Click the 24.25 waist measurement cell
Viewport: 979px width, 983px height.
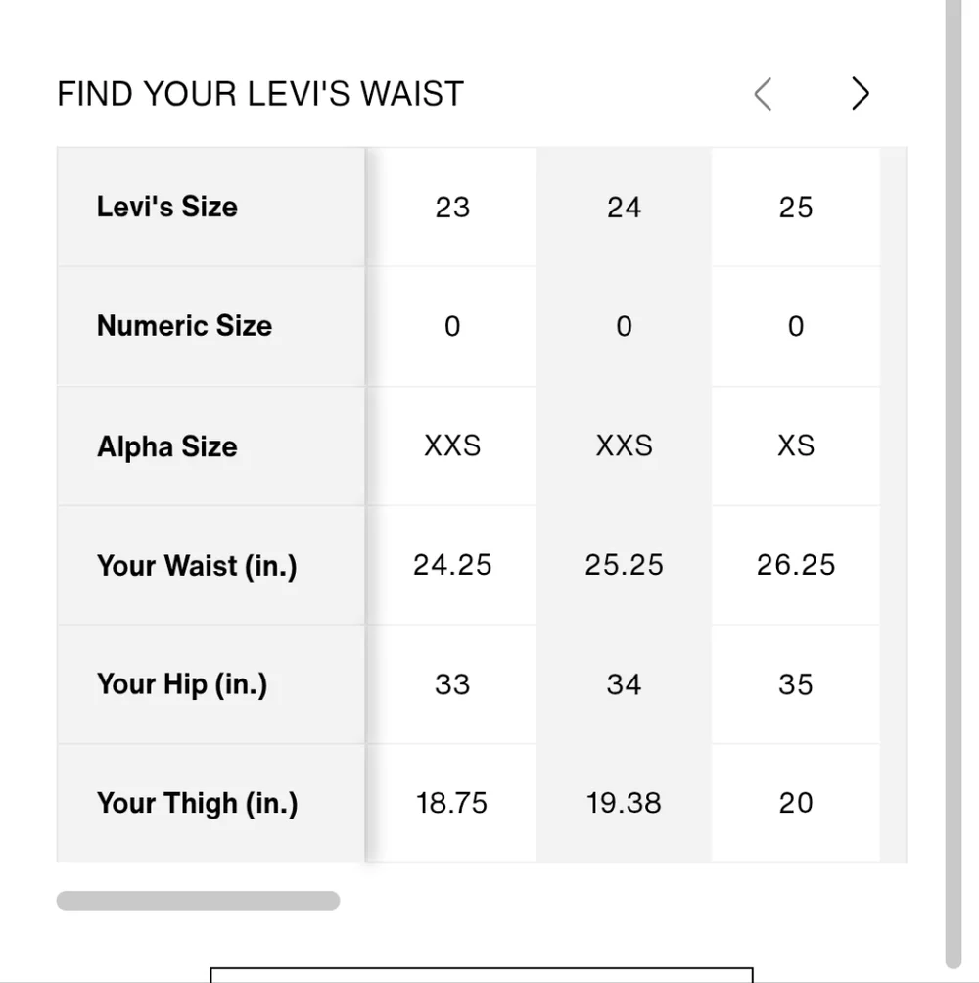point(452,566)
